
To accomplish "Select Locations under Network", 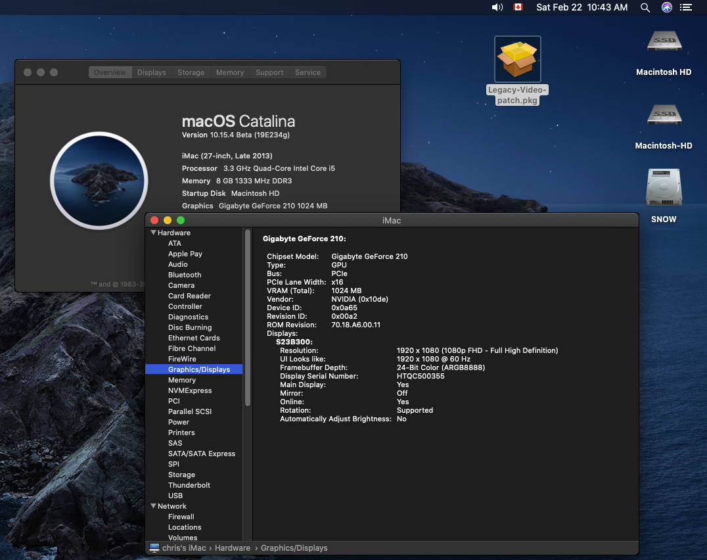I will point(185,527).
